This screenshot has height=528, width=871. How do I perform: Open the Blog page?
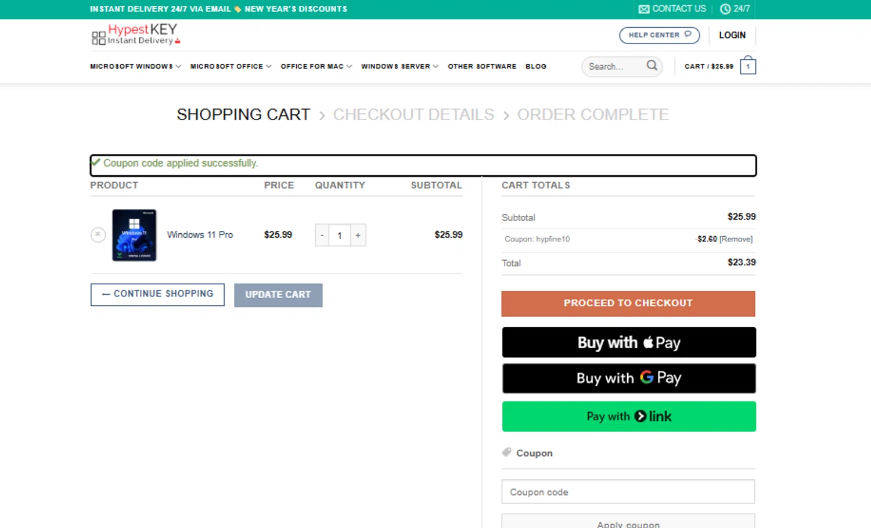tap(536, 66)
